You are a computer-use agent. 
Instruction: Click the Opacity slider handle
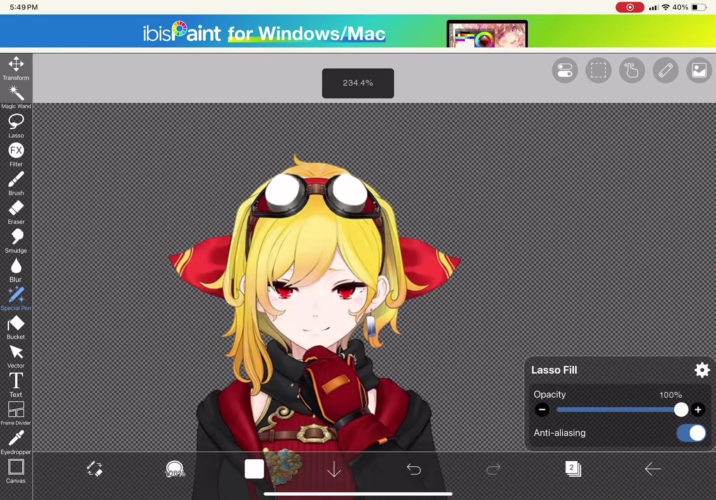point(681,410)
